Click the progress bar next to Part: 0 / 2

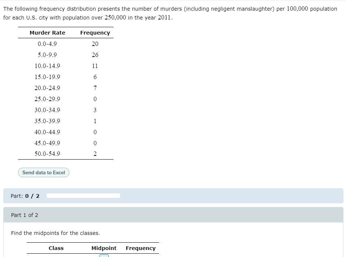pos(83,196)
